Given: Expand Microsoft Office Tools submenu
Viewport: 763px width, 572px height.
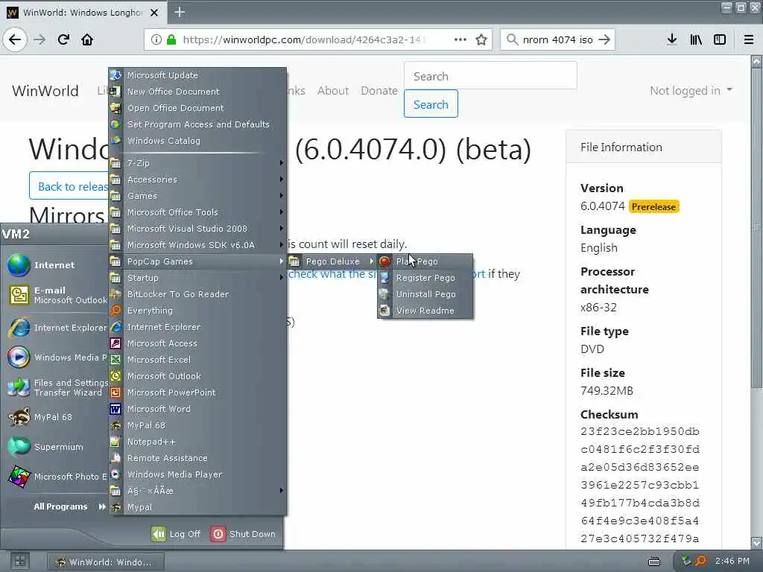Looking at the screenshot, I should (197, 212).
